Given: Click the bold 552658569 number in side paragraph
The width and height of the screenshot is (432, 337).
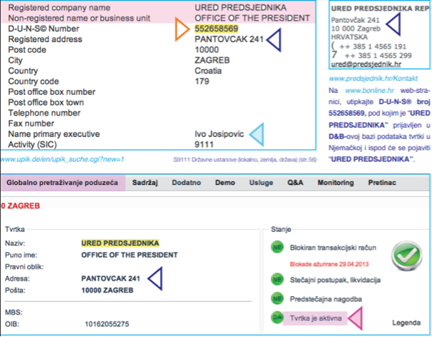Looking at the screenshot, I should pyautogui.click(x=347, y=113).
